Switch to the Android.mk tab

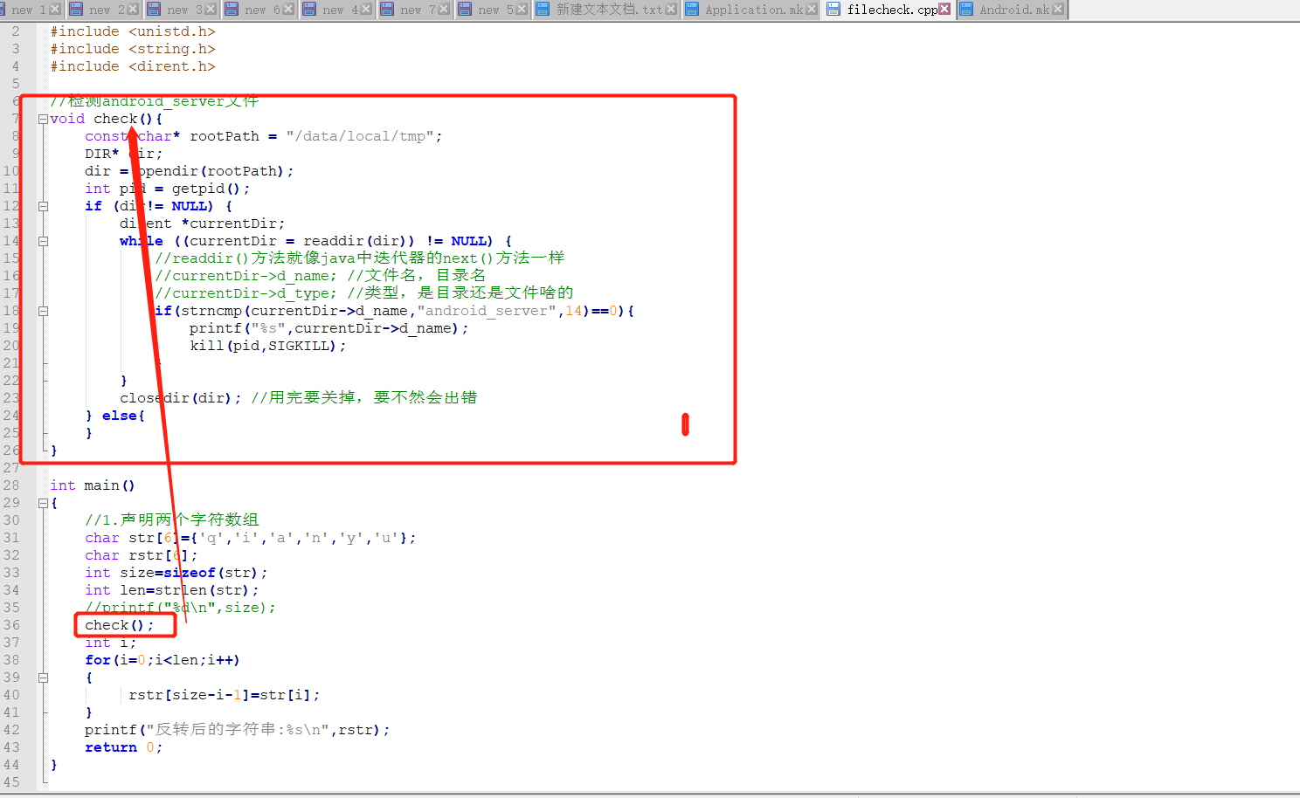click(1013, 10)
